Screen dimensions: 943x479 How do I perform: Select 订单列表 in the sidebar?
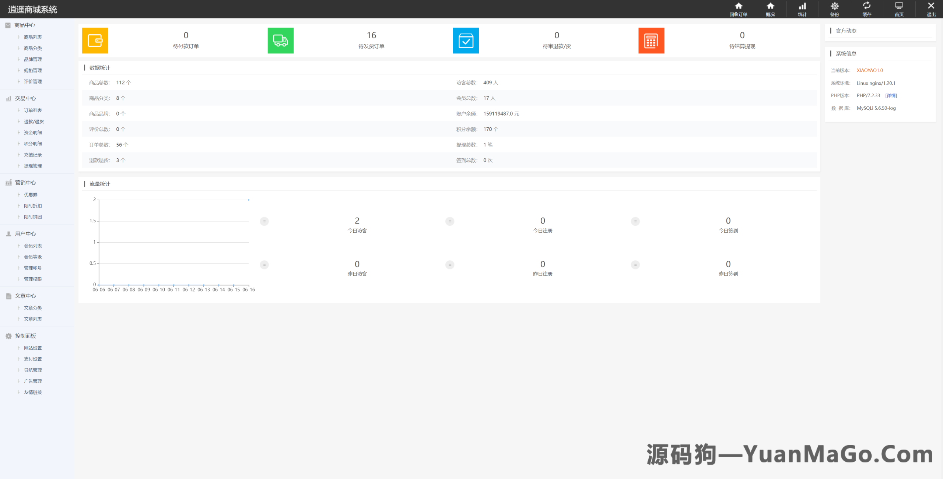tap(33, 110)
